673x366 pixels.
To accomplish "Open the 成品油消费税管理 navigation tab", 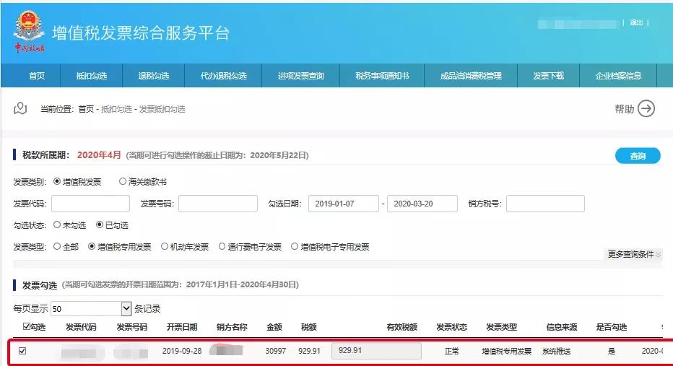I will (471, 76).
